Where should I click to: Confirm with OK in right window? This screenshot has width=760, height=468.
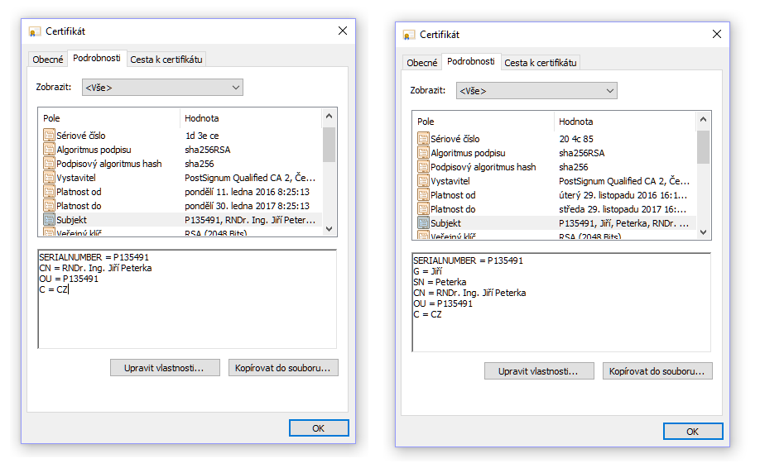click(693, 432)
